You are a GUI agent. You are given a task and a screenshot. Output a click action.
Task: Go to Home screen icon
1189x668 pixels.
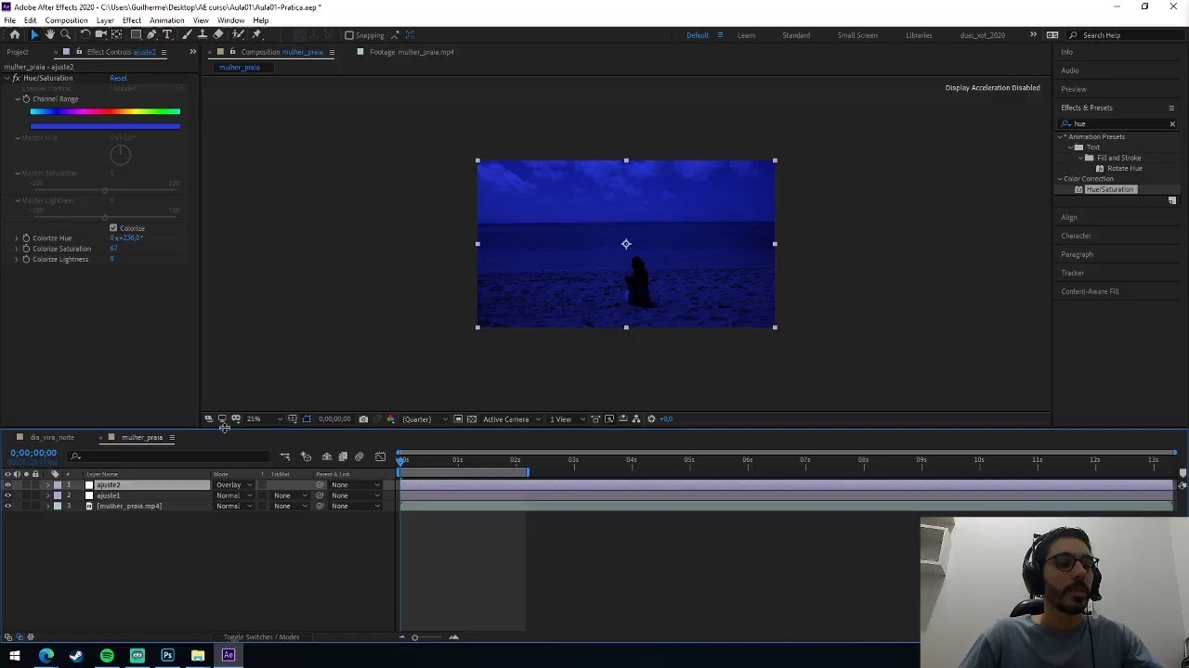point(15,34)
